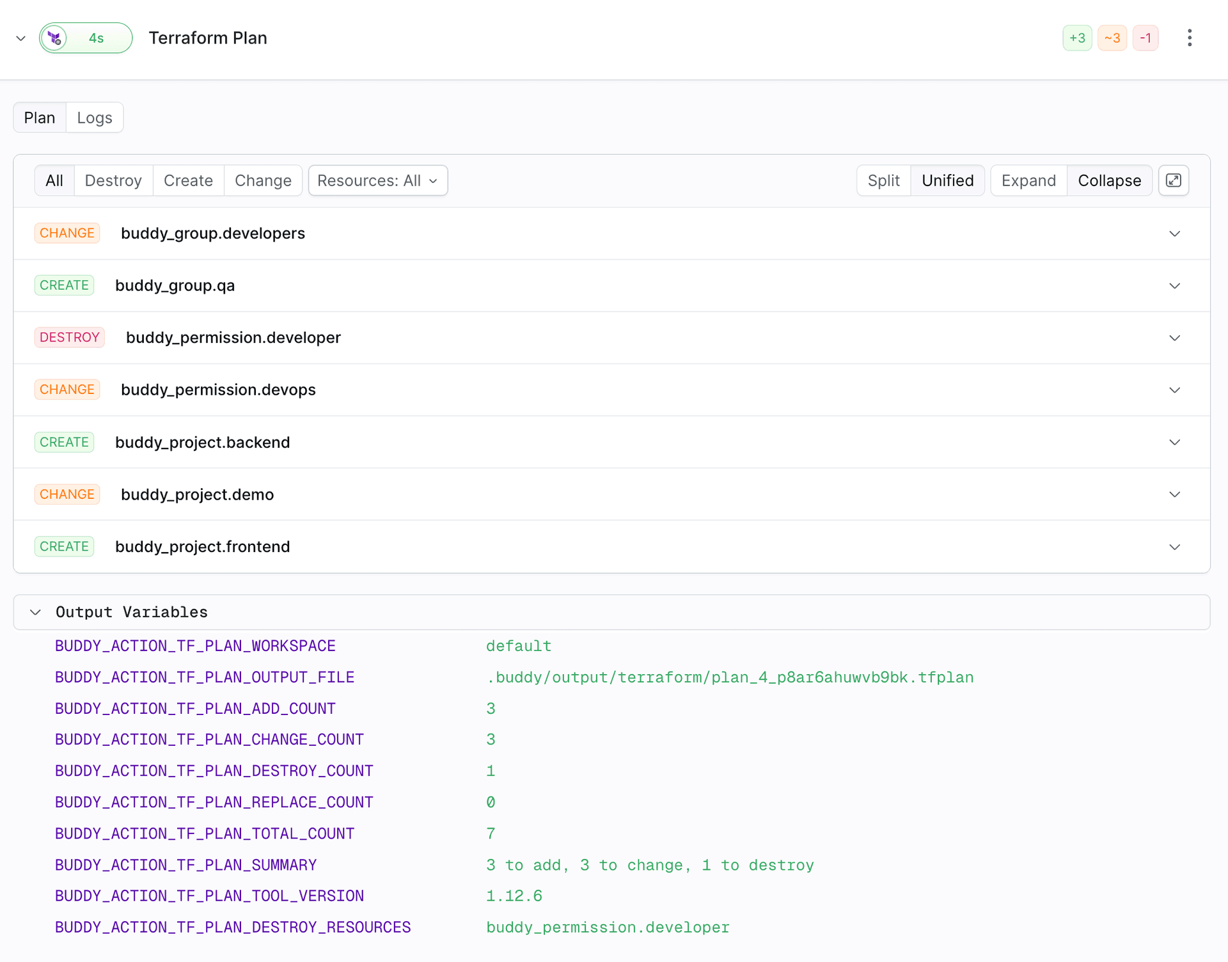Viewport: 1228px width, 962px height.
Task: Switch diff view to Unified
Action: tap(948, 180)
